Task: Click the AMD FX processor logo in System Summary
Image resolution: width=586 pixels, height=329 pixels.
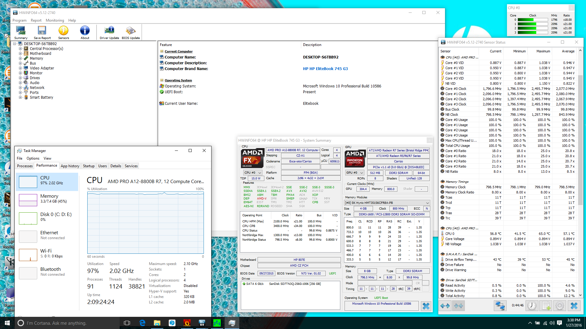Action: point(252,158)
